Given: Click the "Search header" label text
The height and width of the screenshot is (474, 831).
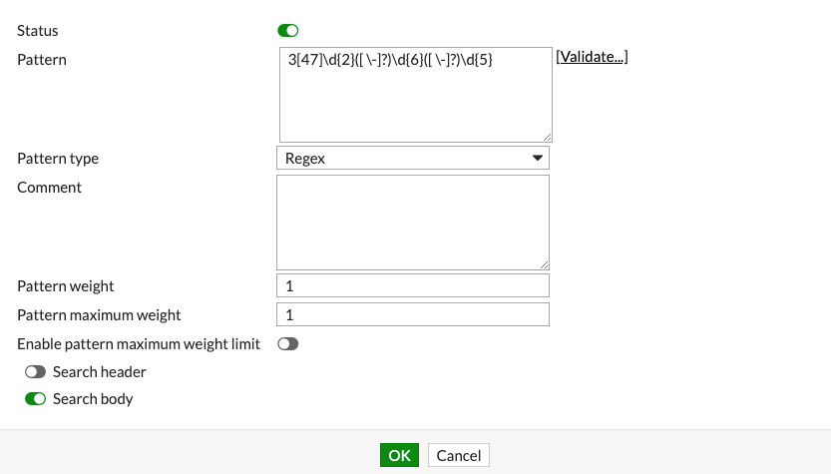Looking at the screenshot, I should [100, 372].
